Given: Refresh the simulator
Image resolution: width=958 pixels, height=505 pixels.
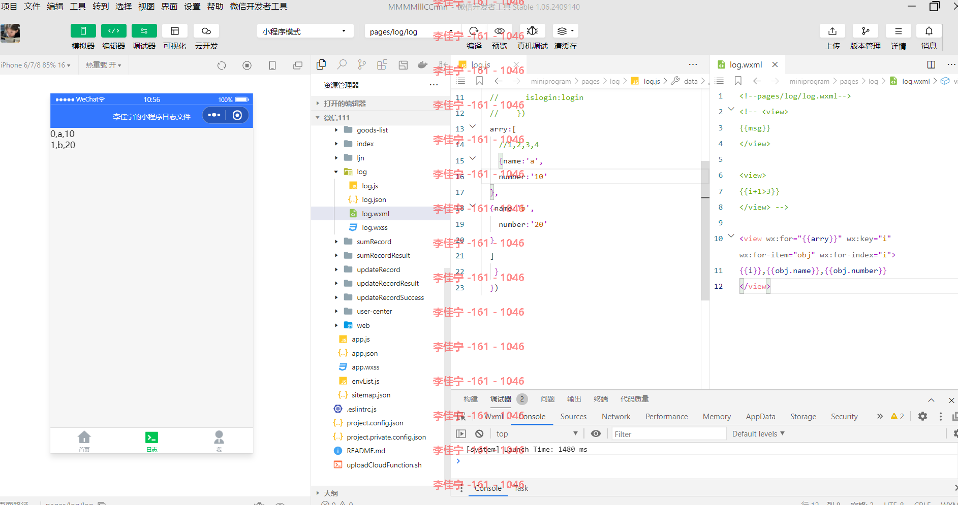Looking at the screenshot, I should [x=222, y=65].
